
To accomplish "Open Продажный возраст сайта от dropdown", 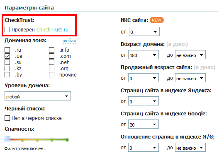I will [144, 78].
